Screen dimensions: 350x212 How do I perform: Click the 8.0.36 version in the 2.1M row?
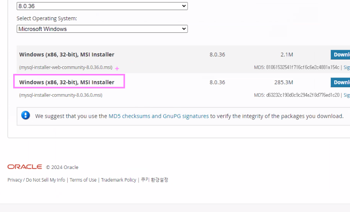(217, 55)
